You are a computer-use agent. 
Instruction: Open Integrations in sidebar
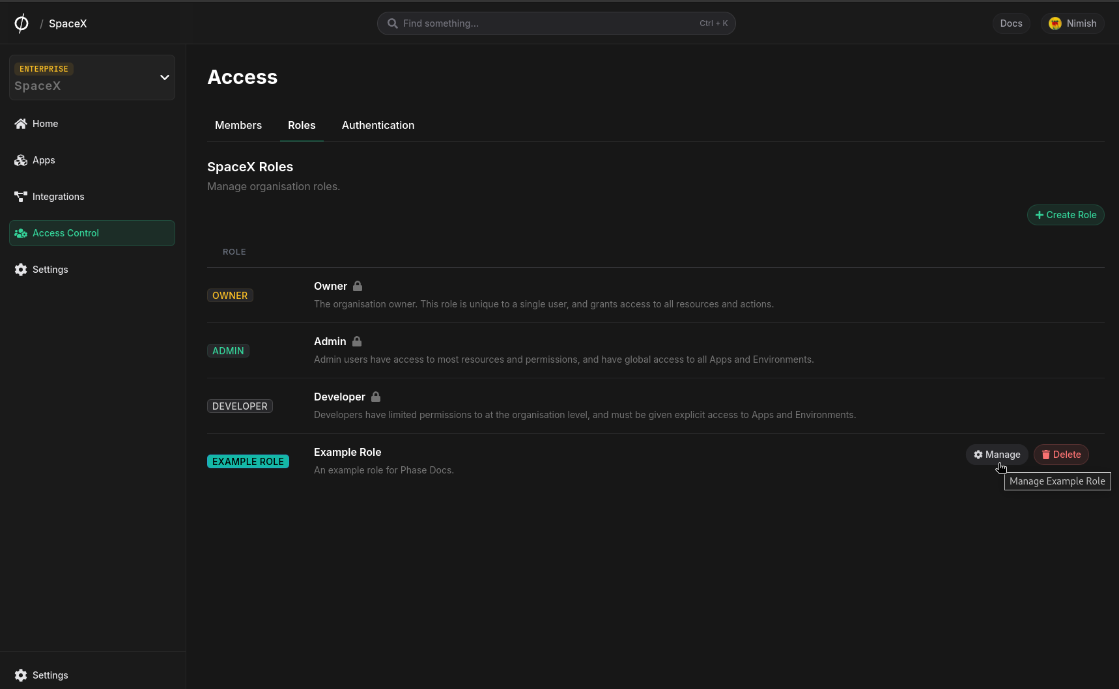[x=92, y=197]
